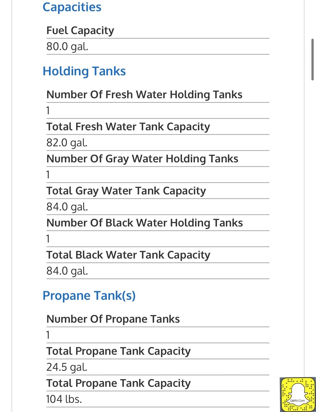Click Number Of Gray Water Holding Tanks label
316x412 pixels.
(142, 159)
